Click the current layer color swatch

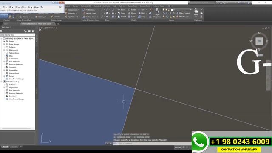tap(172, 10)
